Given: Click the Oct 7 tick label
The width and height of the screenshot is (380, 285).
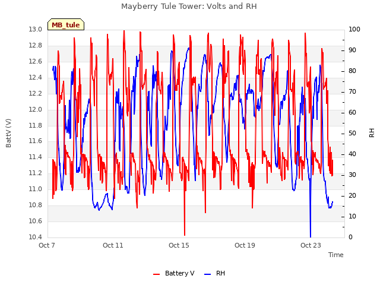Looking at the screenshot, I should click(x=47, y=245).
